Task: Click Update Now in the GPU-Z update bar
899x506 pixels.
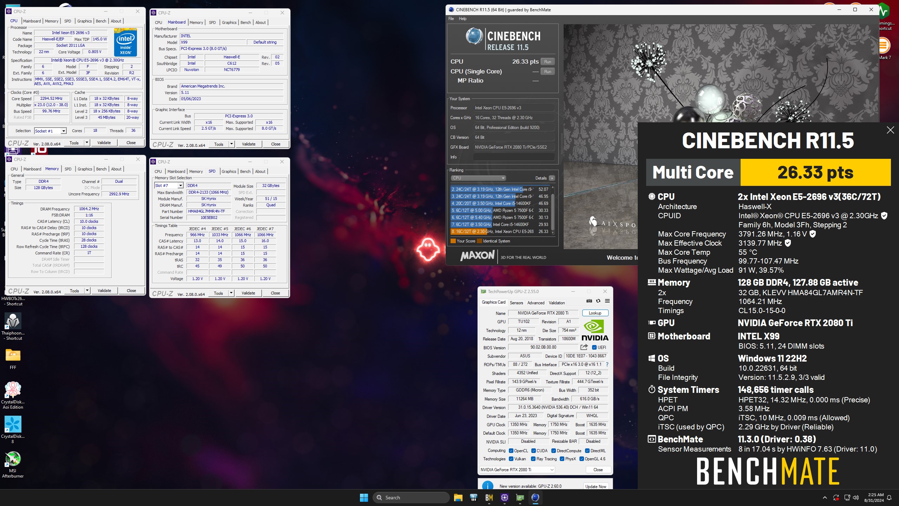Action: pyautogui.click(x=596, y=486)
